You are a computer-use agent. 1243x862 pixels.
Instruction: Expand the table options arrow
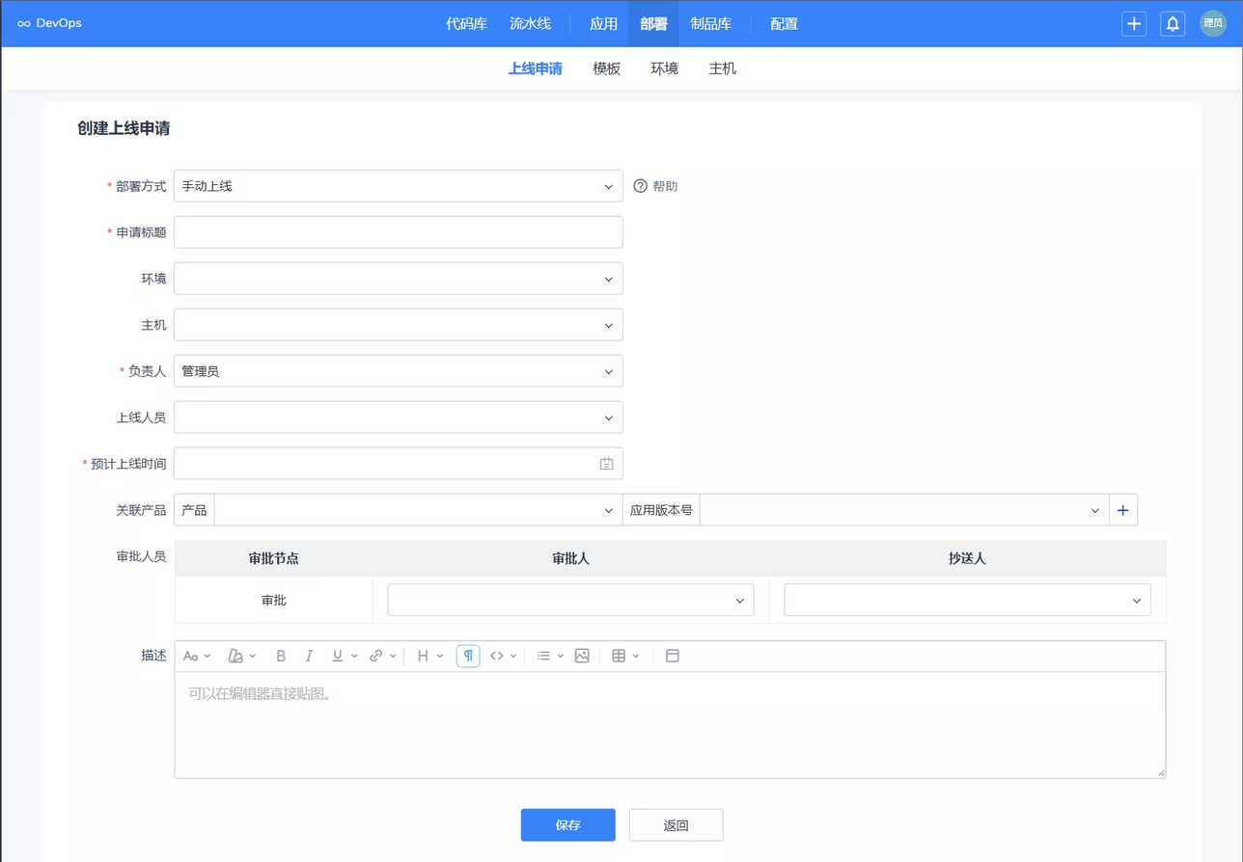(636, 657)
